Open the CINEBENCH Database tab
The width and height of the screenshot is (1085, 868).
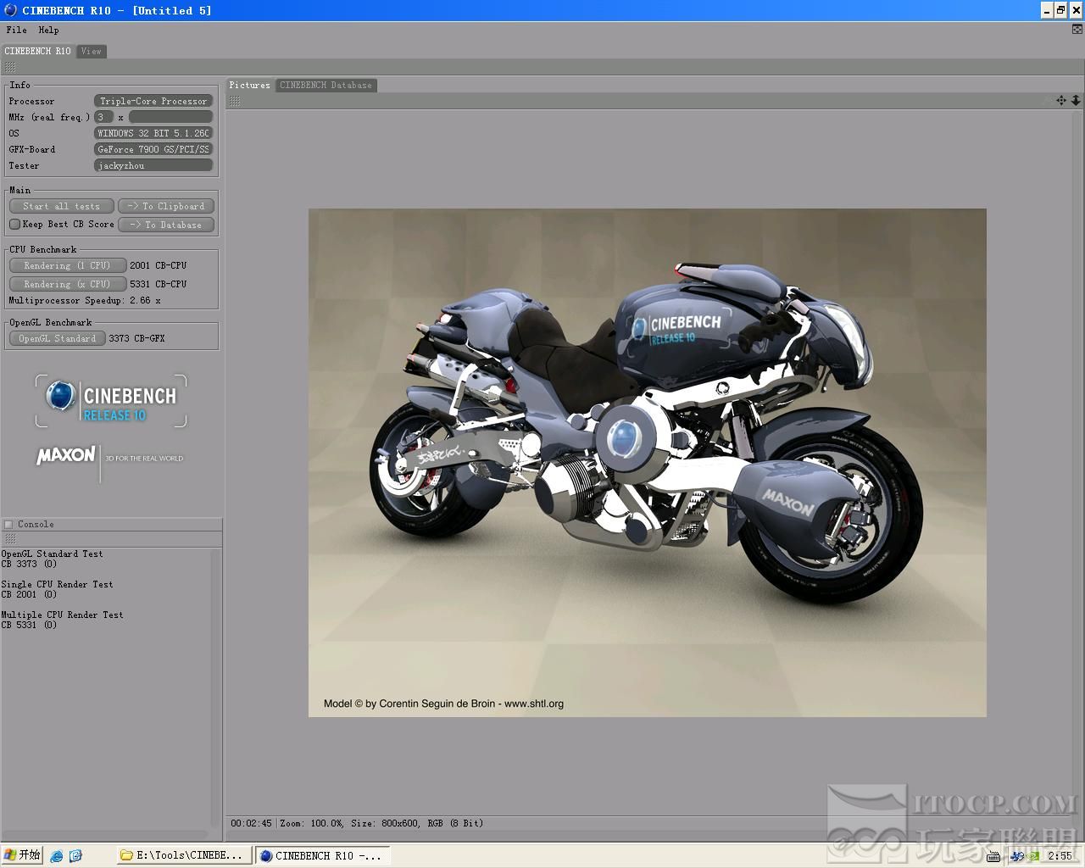click(325, 85)
